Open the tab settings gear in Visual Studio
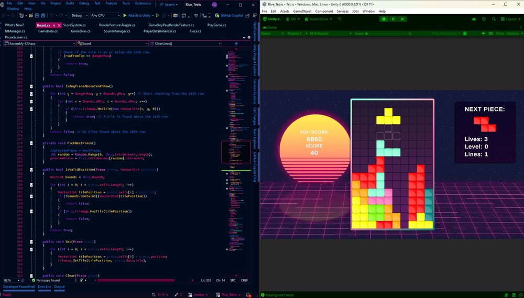The height and width of the screenshot is (298, 524). [x=249, y=37]
